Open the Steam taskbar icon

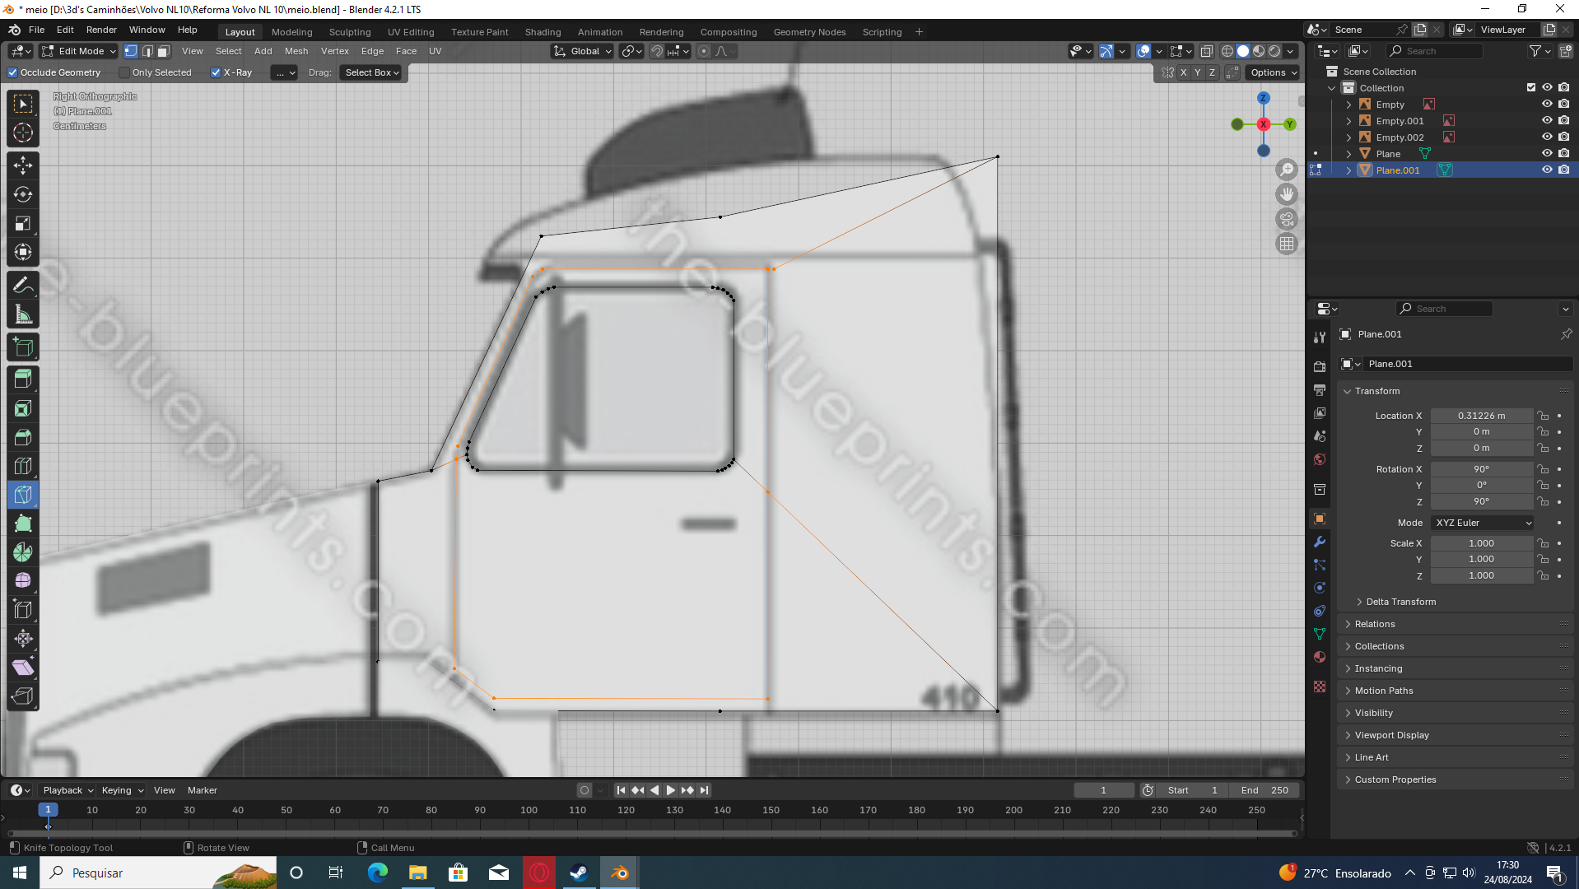tap(579, 873)
